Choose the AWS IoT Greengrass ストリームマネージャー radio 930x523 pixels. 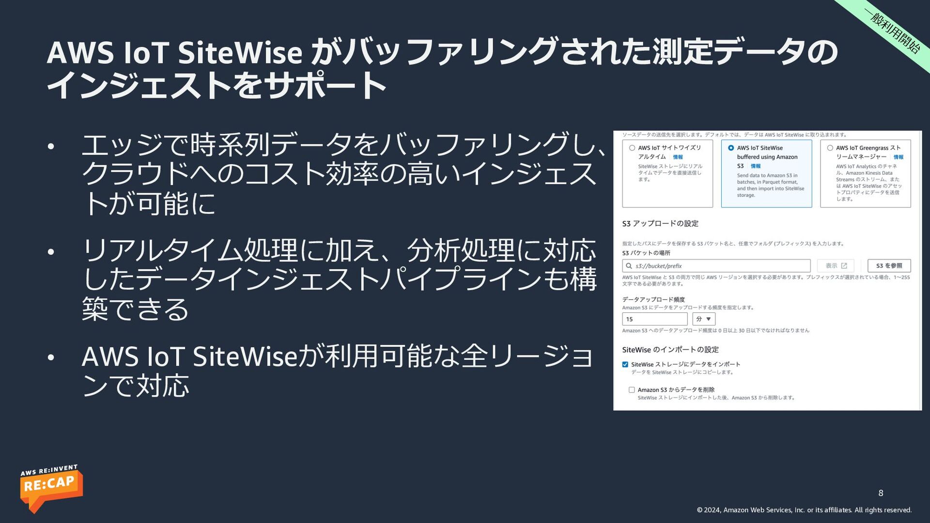click(x=830, y=148)
